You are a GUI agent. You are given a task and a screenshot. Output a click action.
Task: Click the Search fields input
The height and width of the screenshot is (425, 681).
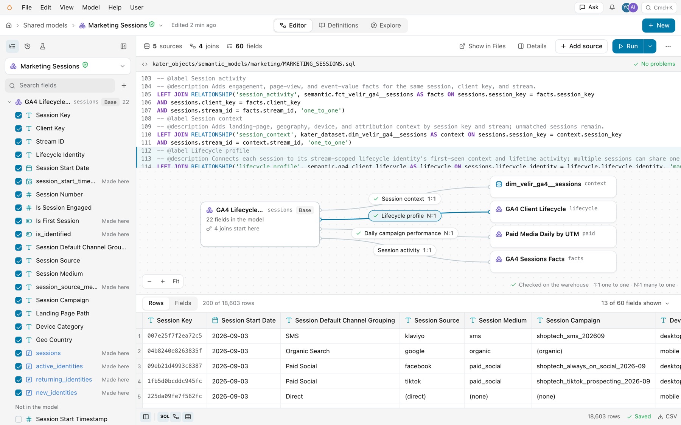tap(60, 85)
